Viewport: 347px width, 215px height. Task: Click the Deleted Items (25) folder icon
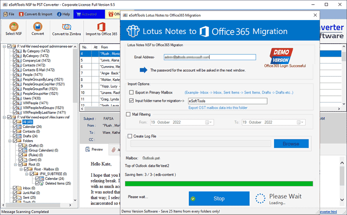point(42,183)
